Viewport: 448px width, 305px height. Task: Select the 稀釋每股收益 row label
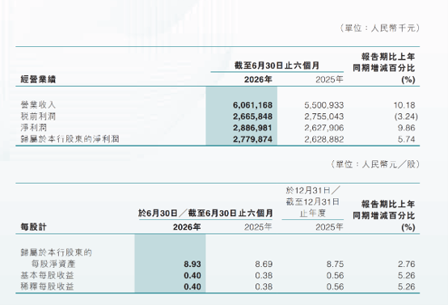tap(47, 286)
